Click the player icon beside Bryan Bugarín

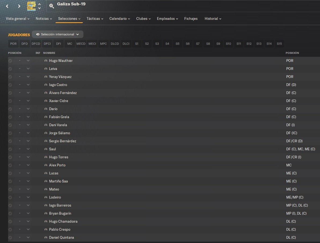pyautogui.click(x=46, y=214)
